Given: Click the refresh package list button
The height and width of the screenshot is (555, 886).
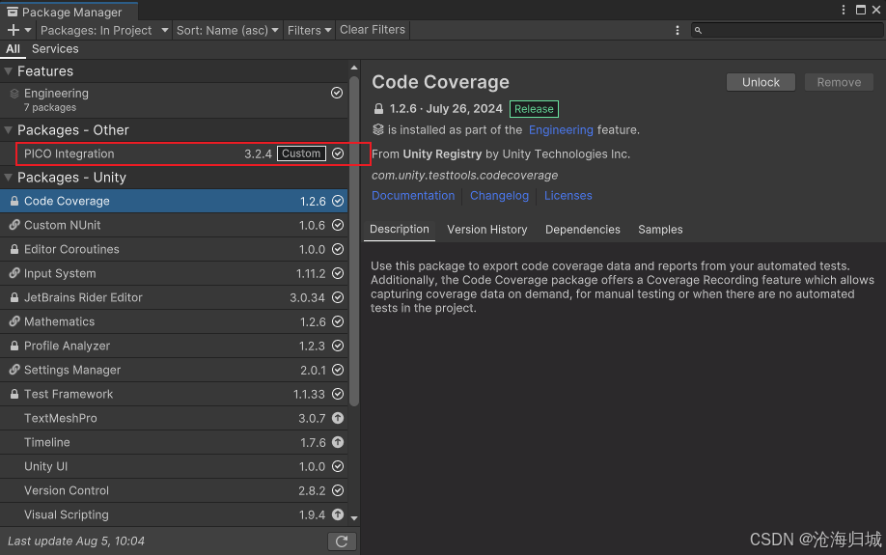Looking at the screenshot, I should tap(342, 541).
